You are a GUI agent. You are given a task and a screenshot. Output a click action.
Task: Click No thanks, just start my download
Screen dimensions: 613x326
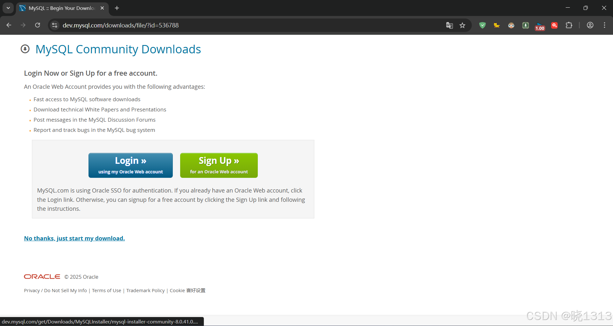tap(74, 238)
